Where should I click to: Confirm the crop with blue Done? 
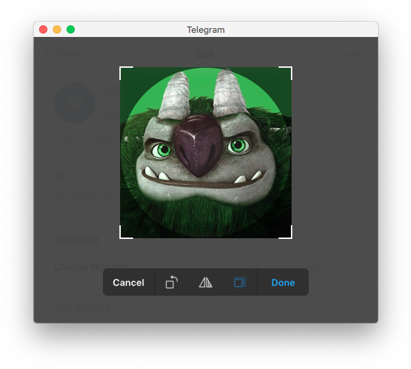coord(283,283)
